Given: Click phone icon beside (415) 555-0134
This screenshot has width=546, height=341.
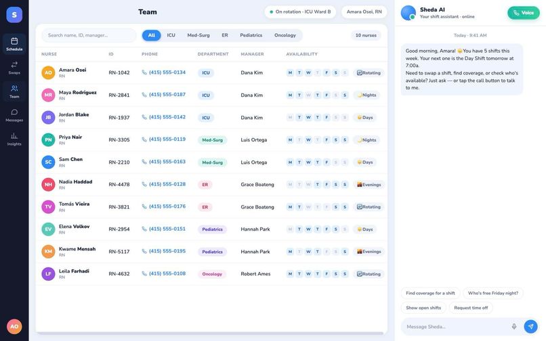Looking at the screenshot, I should [144, 72].
